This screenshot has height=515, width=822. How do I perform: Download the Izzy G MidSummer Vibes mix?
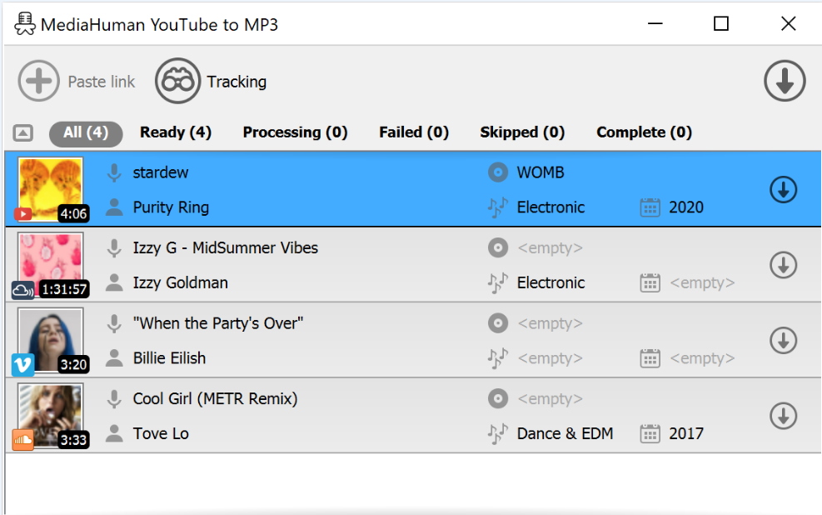pyautogui.click(x=784, y=265)
